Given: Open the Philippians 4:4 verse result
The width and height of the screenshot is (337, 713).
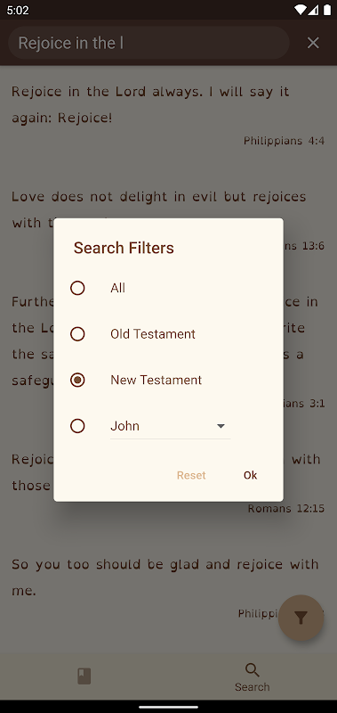Looking at the screenshot, I should point(168,116).
